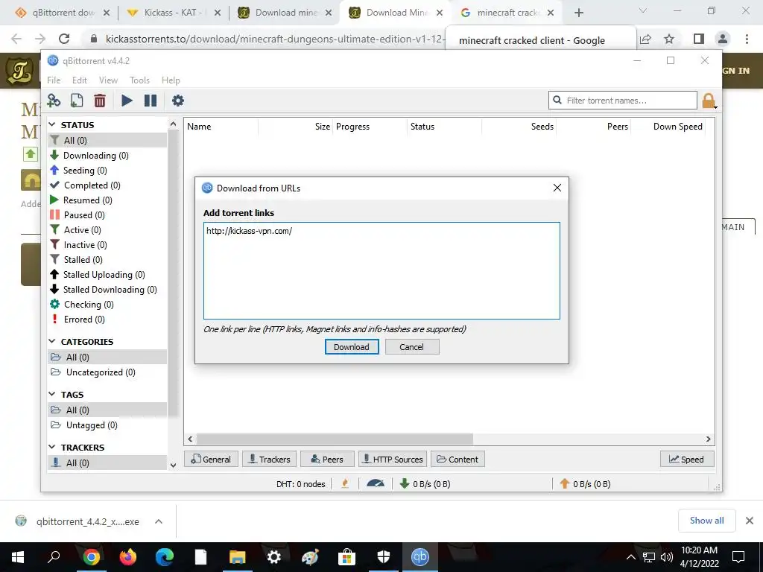The width and height of the screenshot is (763, 572).
Task: Select the Checking (0) status filter
Action: [89, 305]
